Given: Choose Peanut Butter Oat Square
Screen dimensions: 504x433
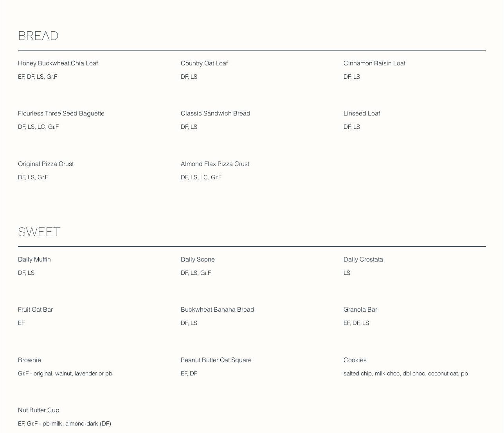Looking at the screenshot, I should point(216,360).
